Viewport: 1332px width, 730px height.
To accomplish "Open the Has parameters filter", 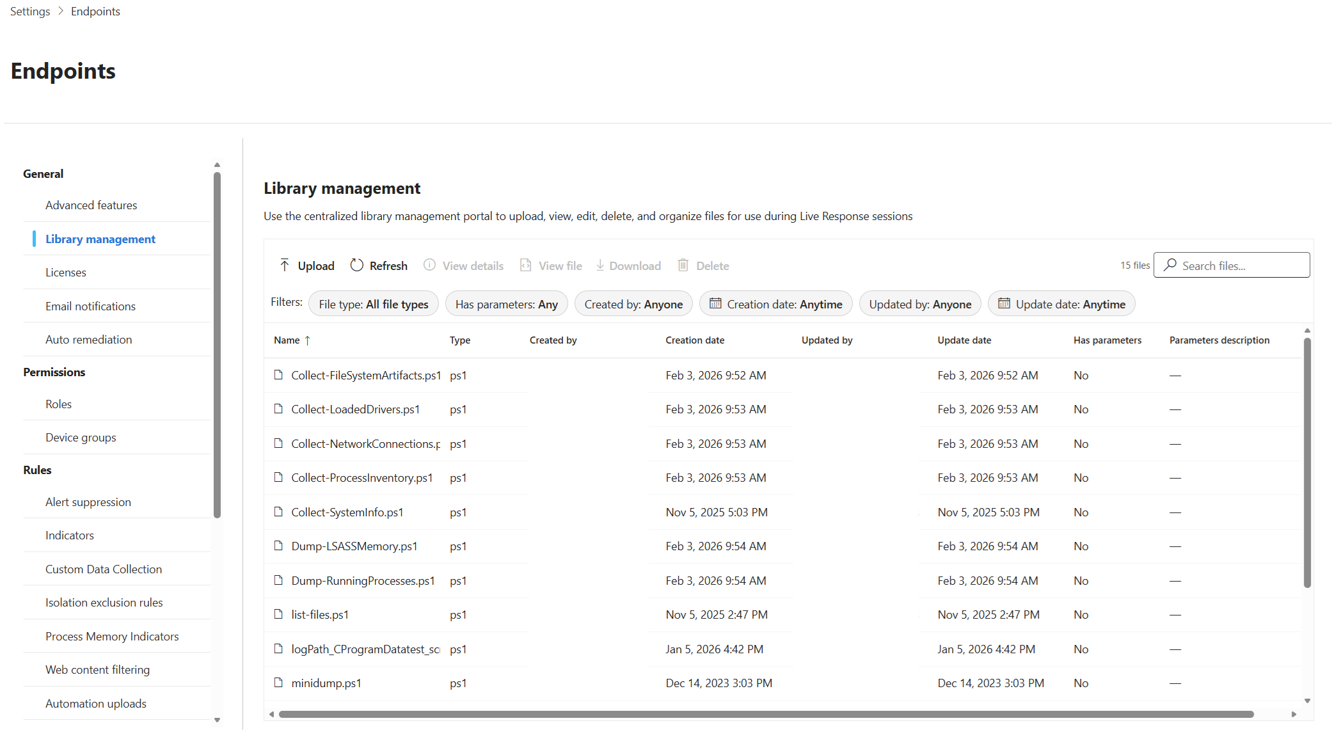I will (x=506, y=304).
